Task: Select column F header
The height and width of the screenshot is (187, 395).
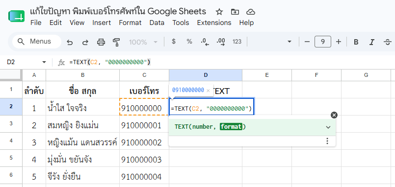Action: coord(316,75)
